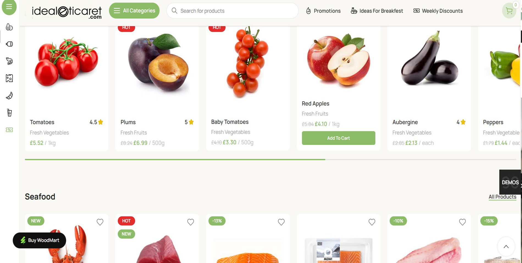Open the croissant bakery category icon
This screenshot has height=263, width=522.
tap(9, 96)
